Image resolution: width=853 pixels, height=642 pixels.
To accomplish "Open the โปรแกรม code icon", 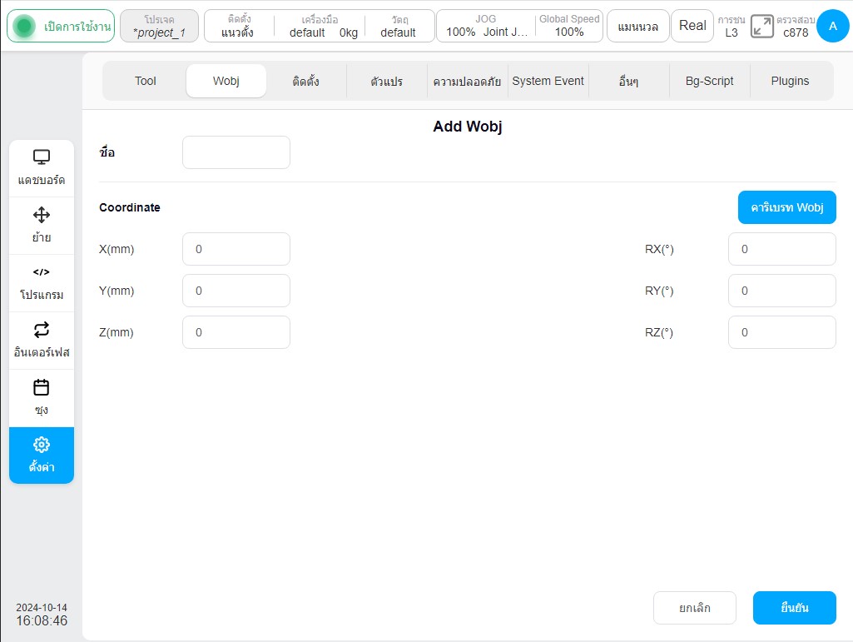I will click(42, 271).
